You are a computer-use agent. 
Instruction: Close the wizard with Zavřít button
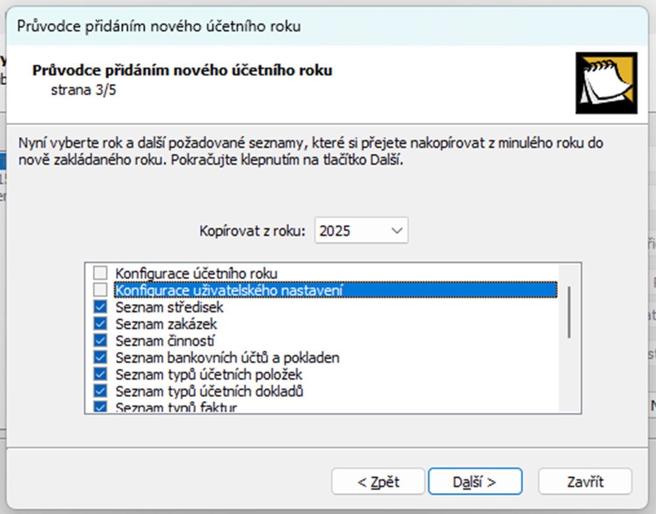coord(585,482)
